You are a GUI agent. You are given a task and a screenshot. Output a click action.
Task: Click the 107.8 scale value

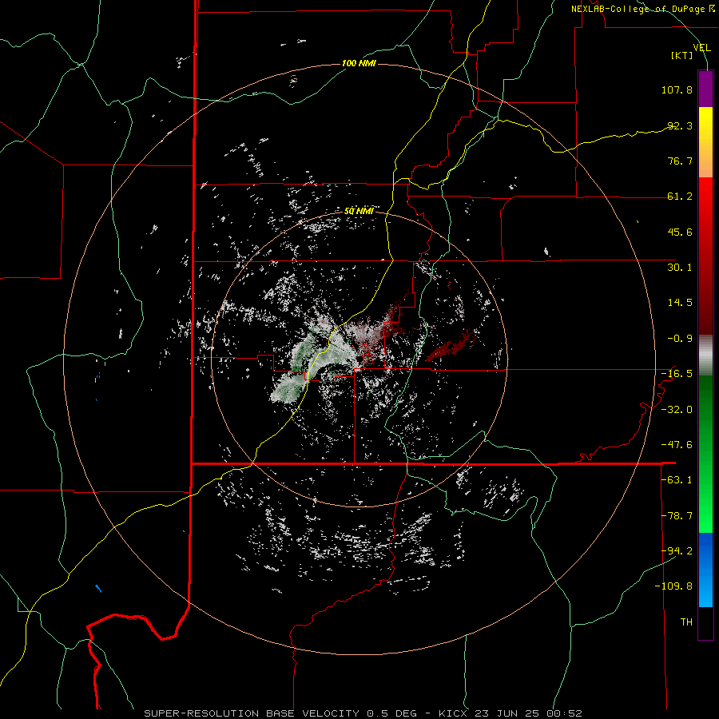677,89
